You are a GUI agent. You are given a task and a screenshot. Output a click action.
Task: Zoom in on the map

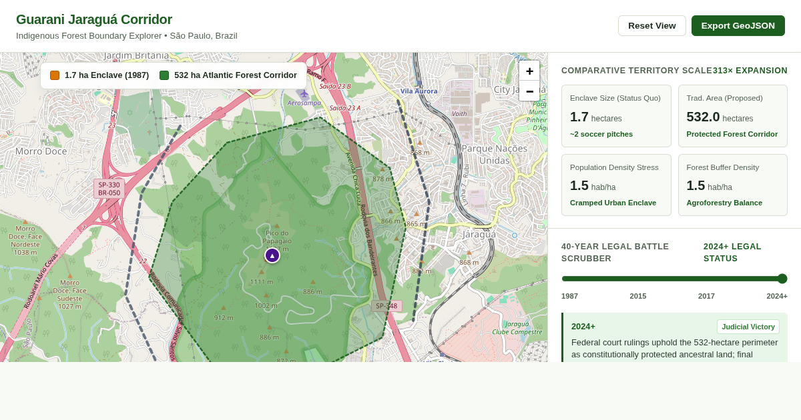point(529,71)
